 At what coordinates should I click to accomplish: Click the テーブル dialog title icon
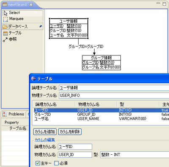tap(34, 79)
